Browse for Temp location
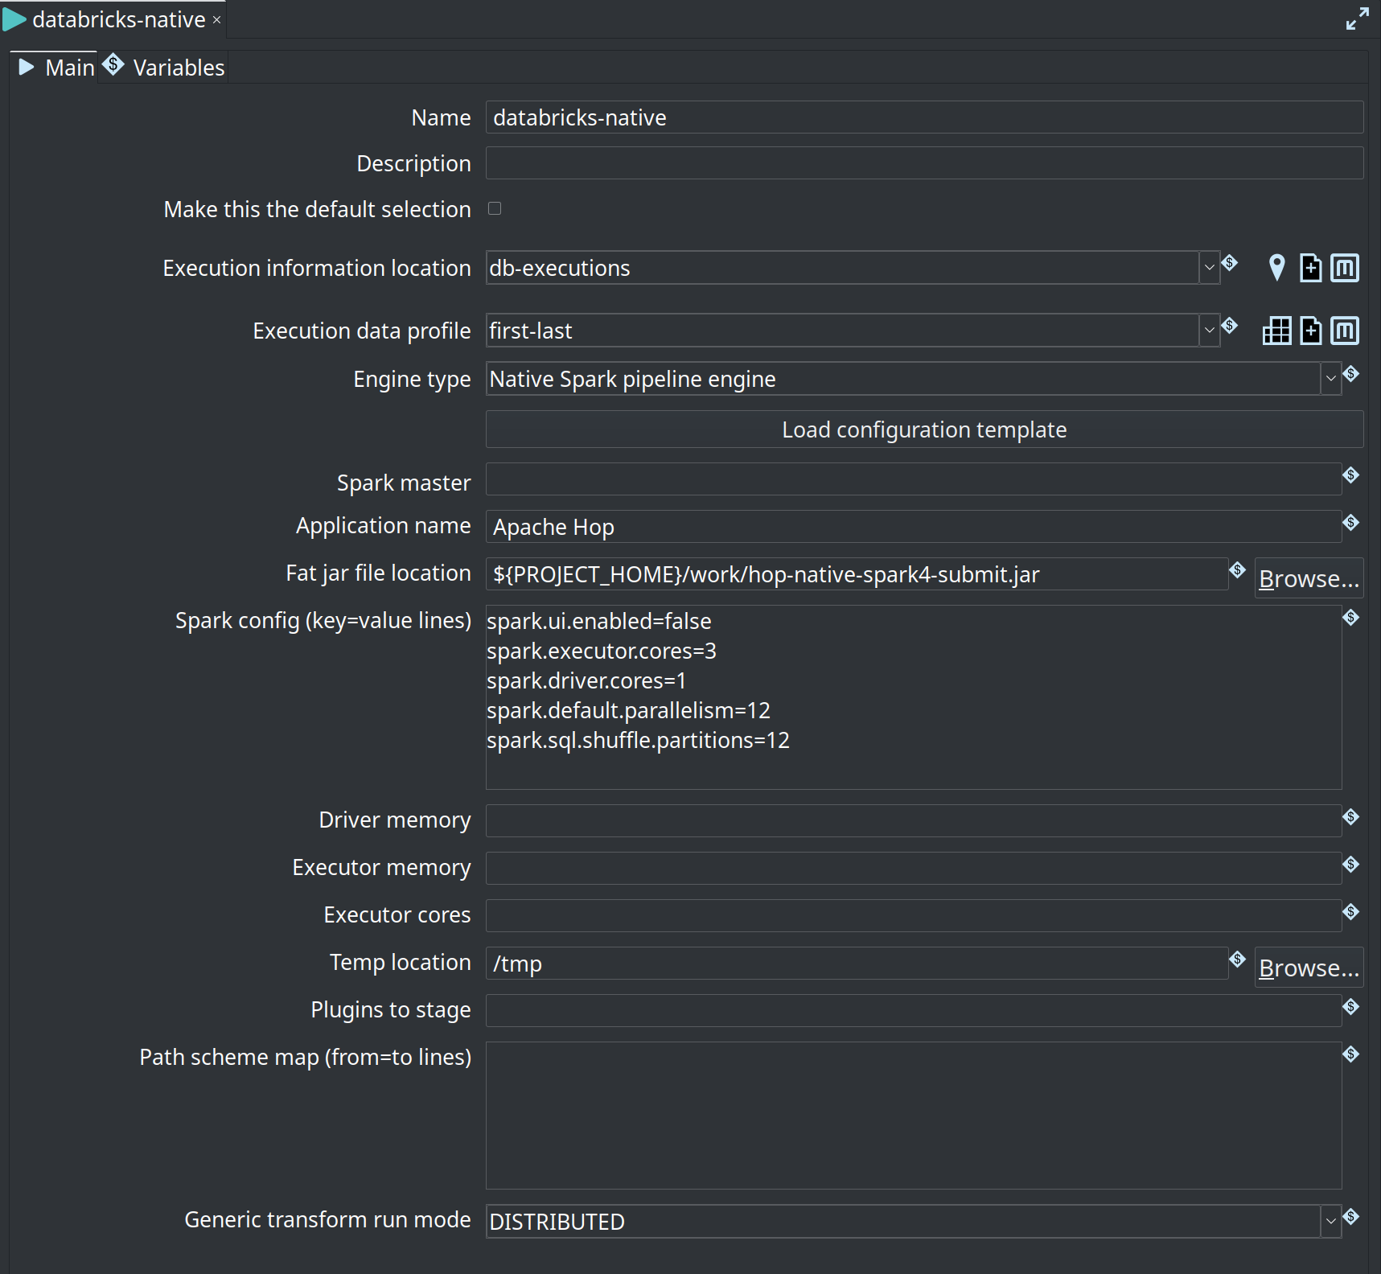Screen dimensions: 1381x1274 click(x=1309, y=967)
